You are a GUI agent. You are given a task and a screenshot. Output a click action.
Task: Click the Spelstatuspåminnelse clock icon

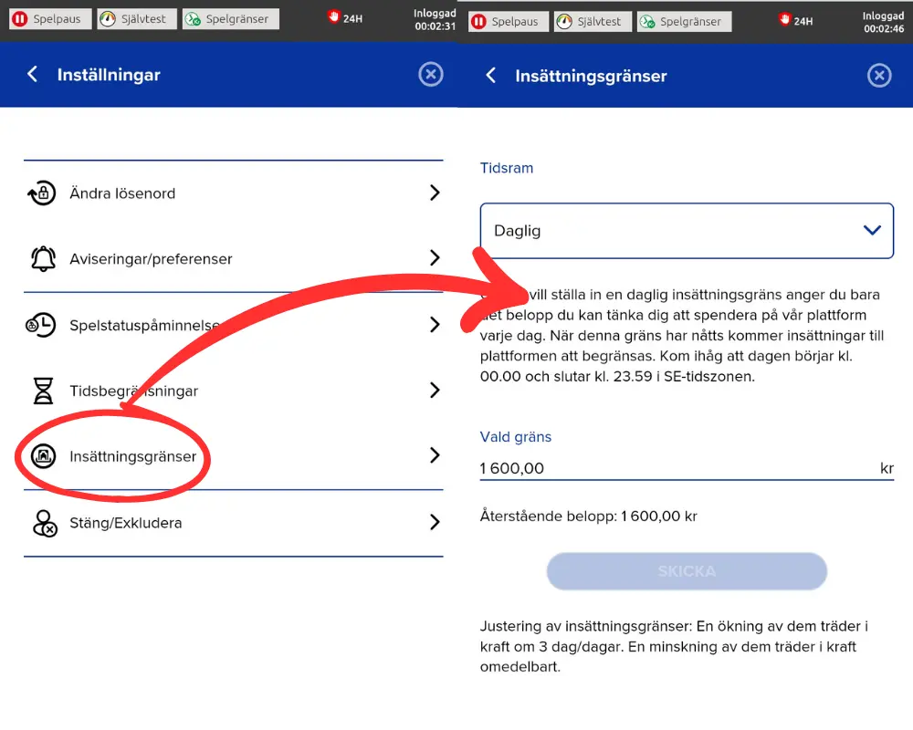[41, 325]
